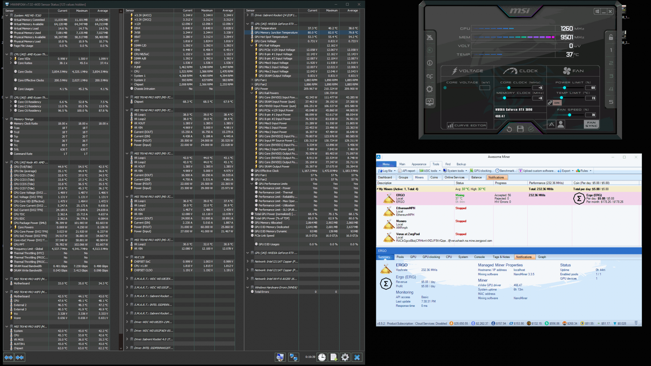Open Graph detail tab in Awesome Miner

tap(542, 257)
